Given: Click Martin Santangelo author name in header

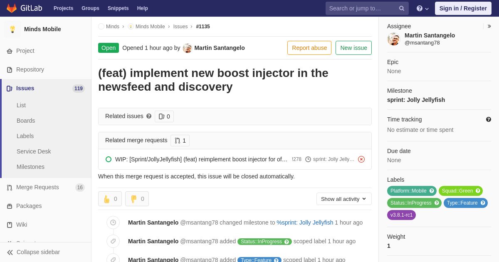Looking at the screenshot, I should pos(220,48).
